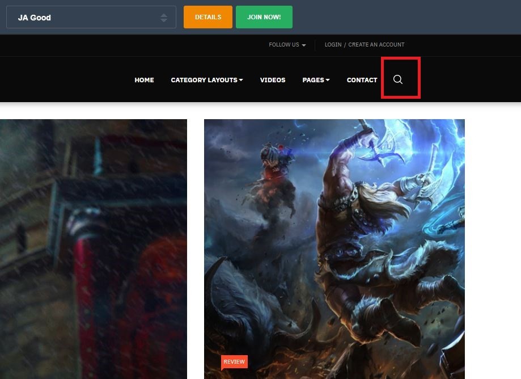Open the search magnifier icon
The image size is (521, 379).
[398, 79]
